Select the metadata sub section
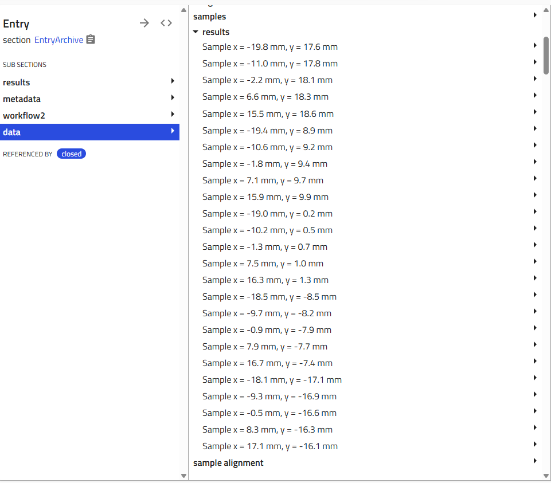The image size is (551, 483). 22,99
